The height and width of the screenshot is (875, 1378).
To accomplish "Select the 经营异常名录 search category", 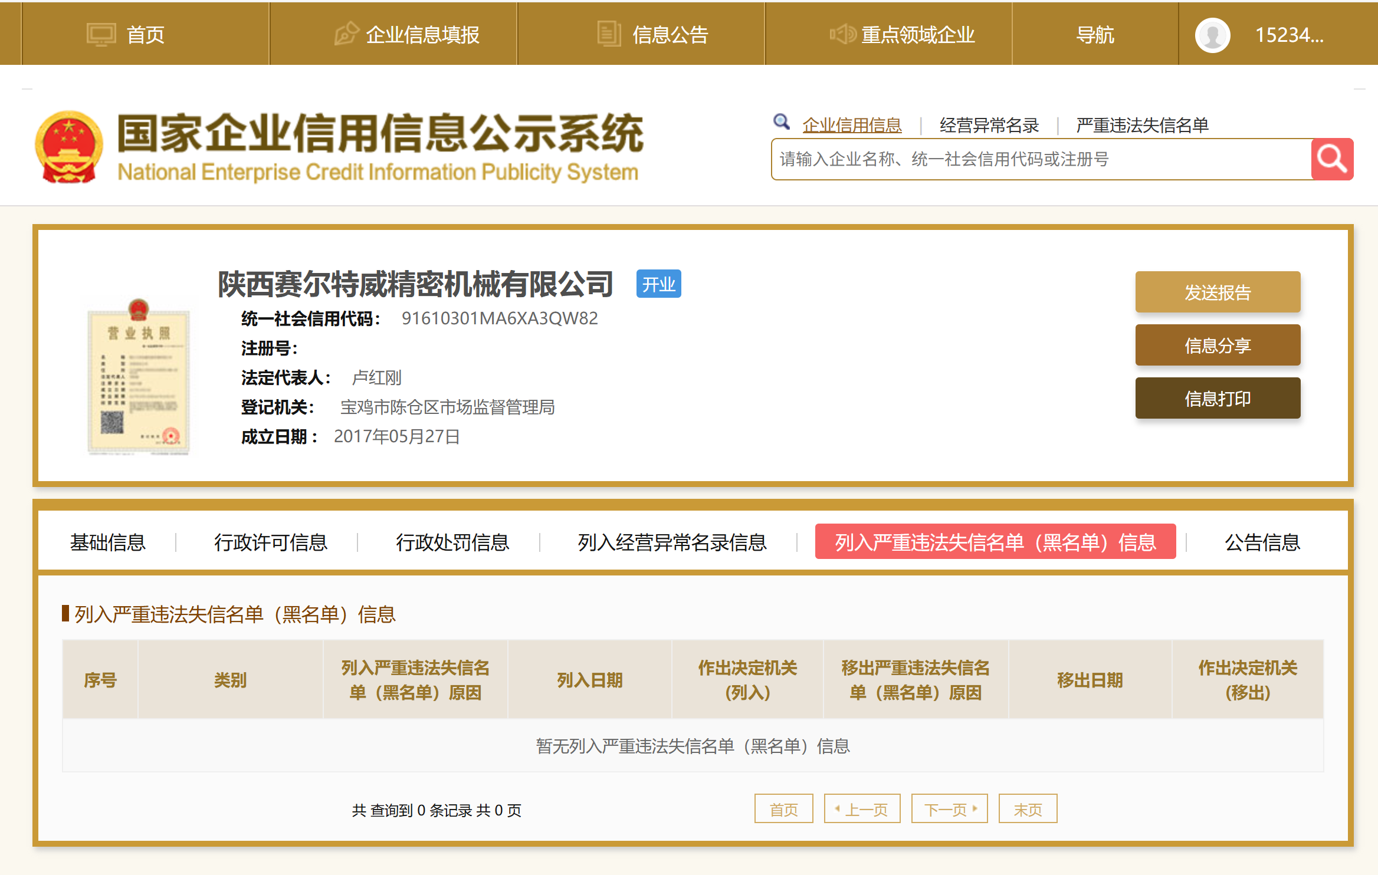I will [989, 125].
